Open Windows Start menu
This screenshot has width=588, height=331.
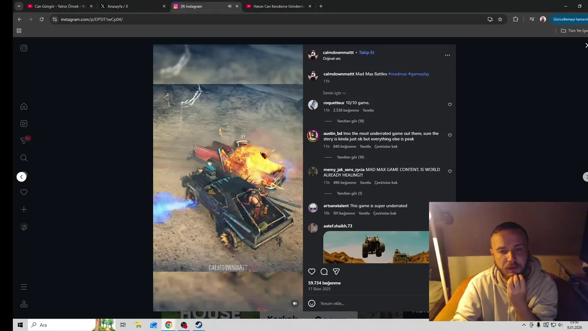(20, 325)
